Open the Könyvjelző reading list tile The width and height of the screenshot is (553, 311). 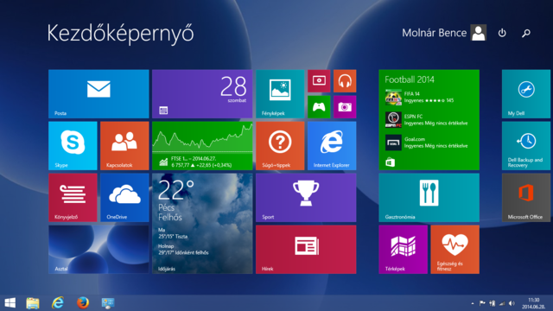click(73, 198)
